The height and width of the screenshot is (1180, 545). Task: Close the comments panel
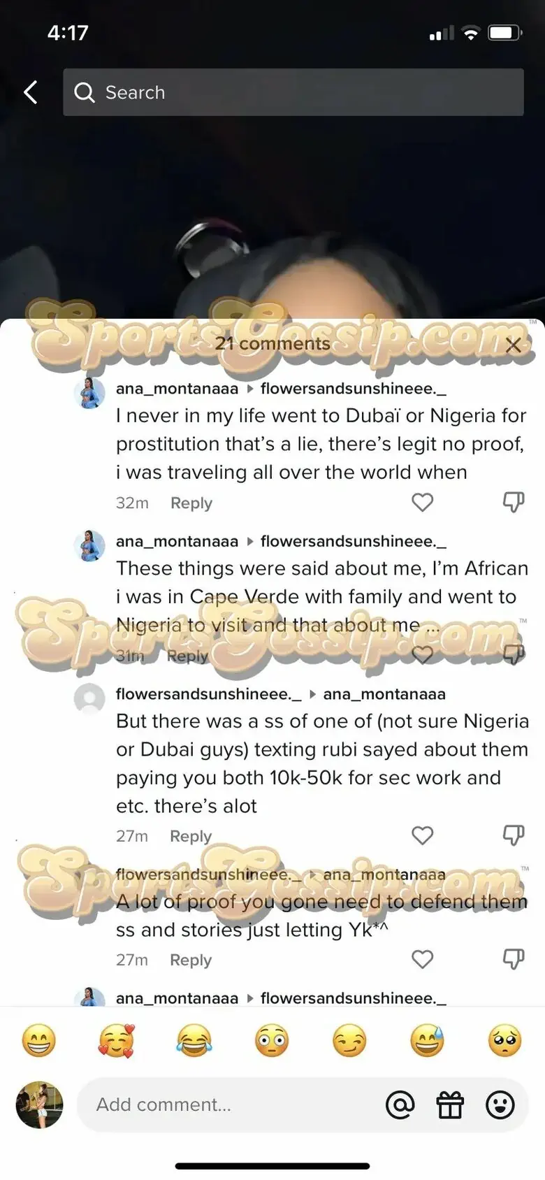(x=513, y=344)
